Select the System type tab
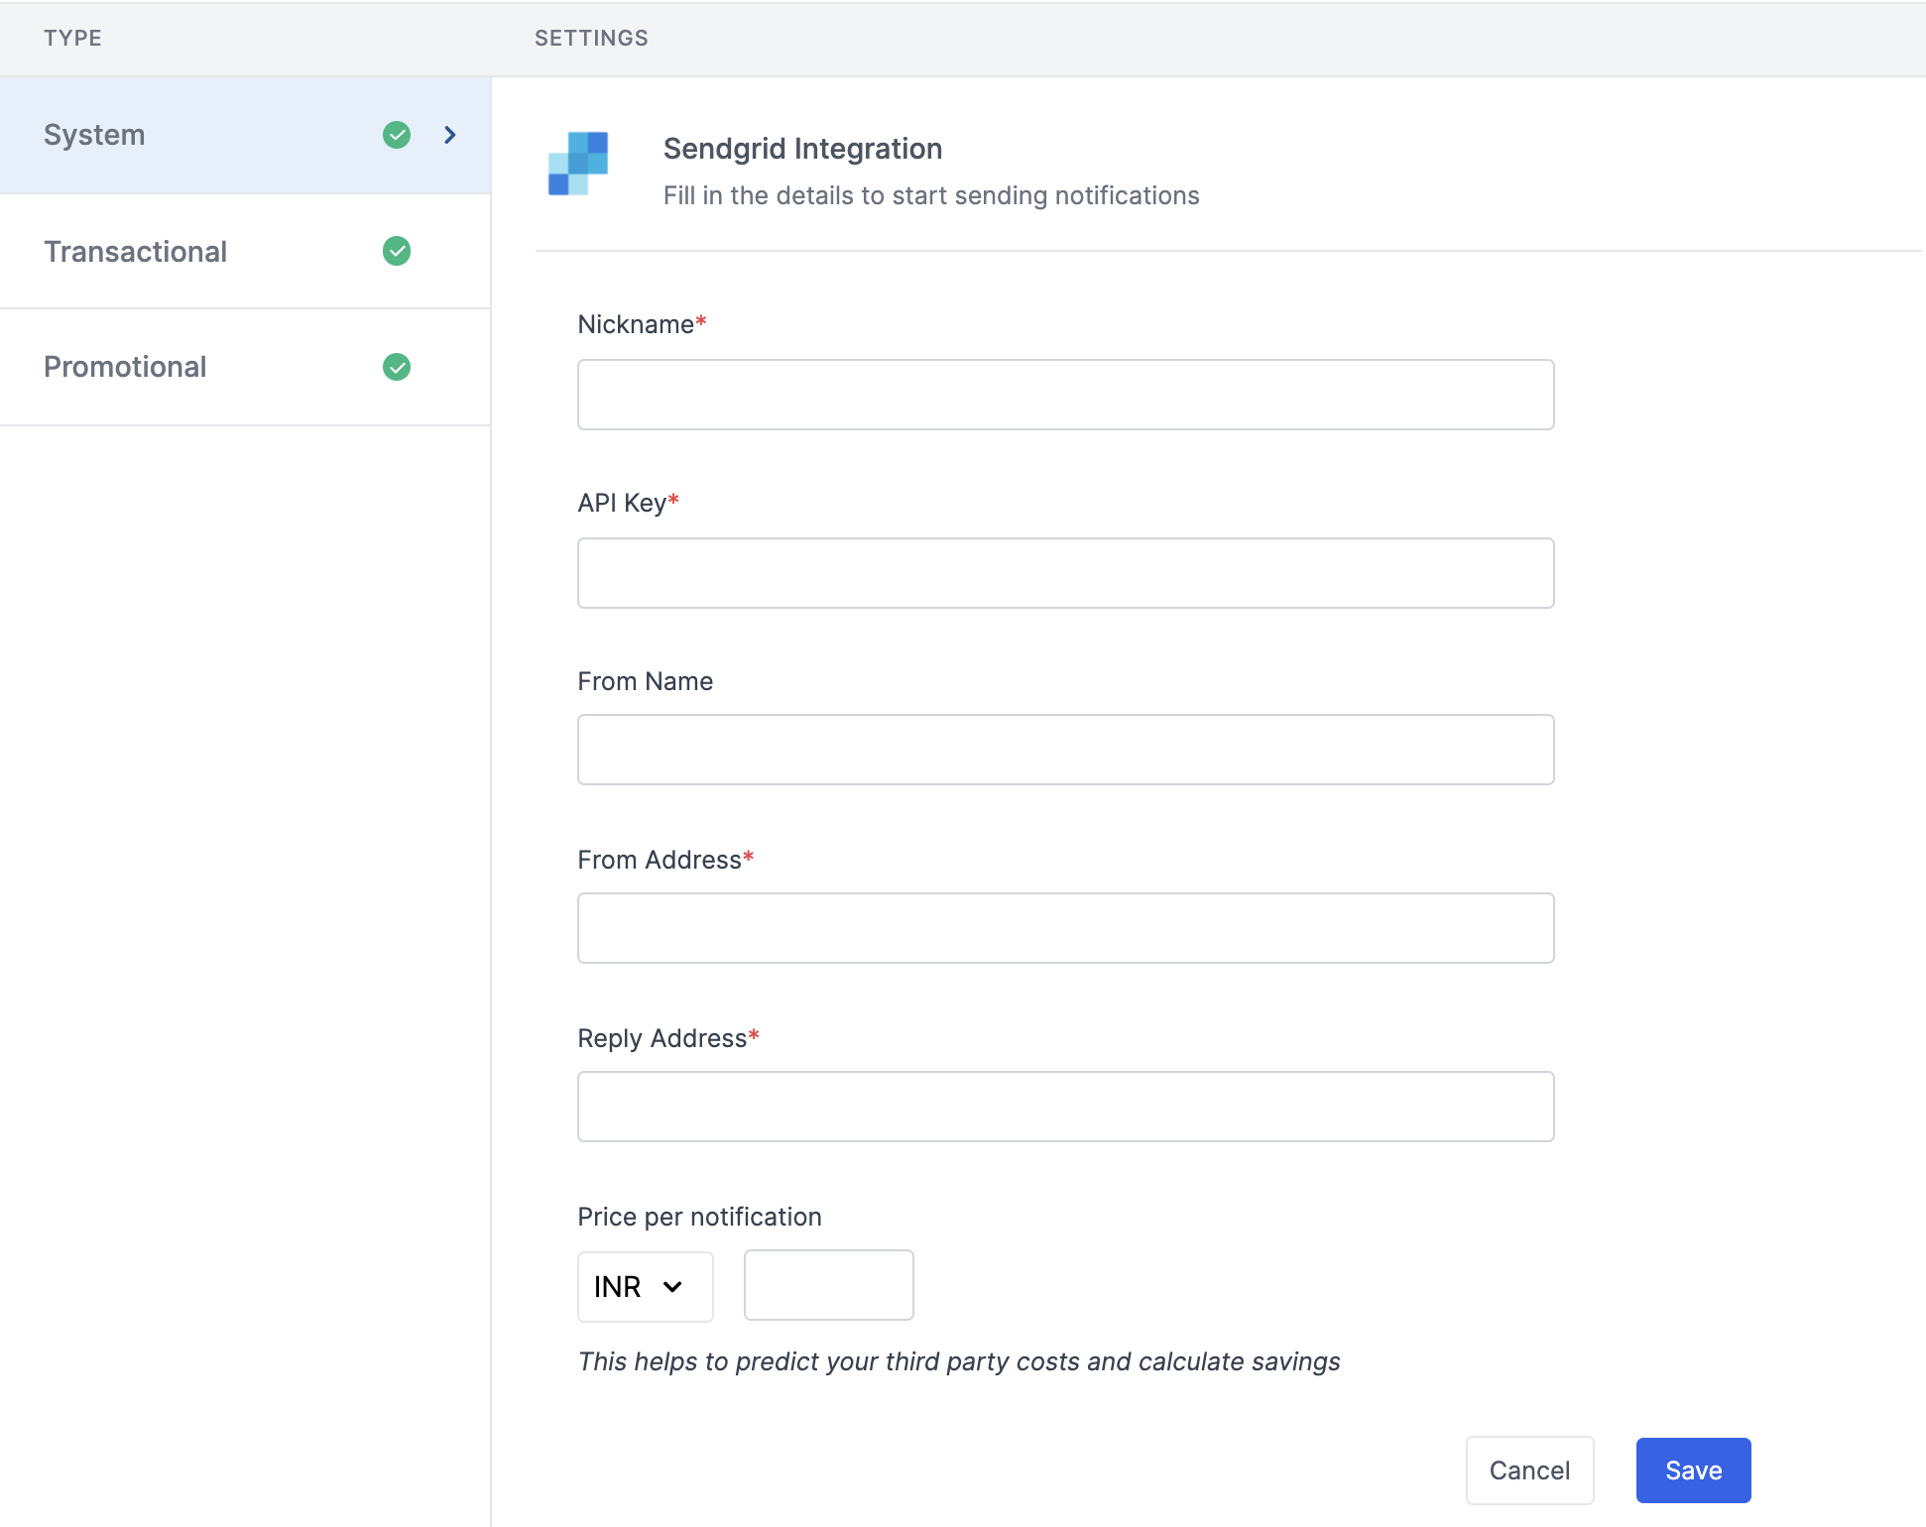1926x1527 pixels. [245, 135]
